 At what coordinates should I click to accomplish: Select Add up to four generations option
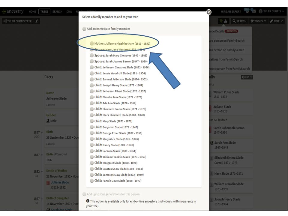point(84,194)
